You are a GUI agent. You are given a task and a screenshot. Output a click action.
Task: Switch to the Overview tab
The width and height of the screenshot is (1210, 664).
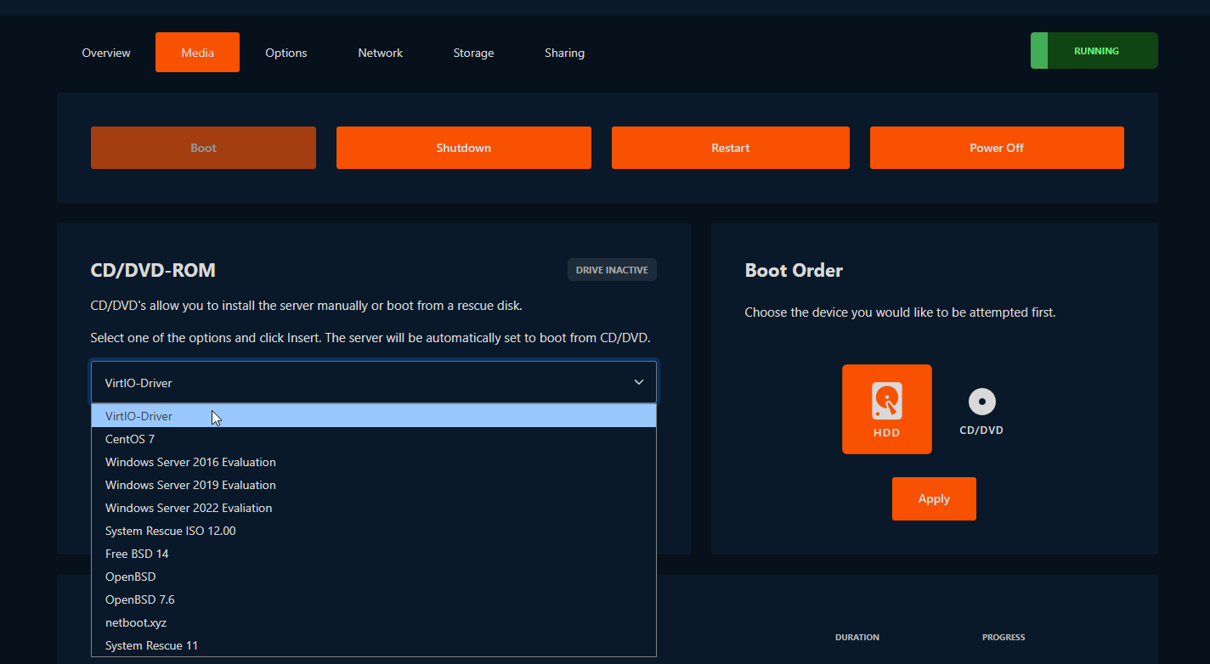point(106,53)
